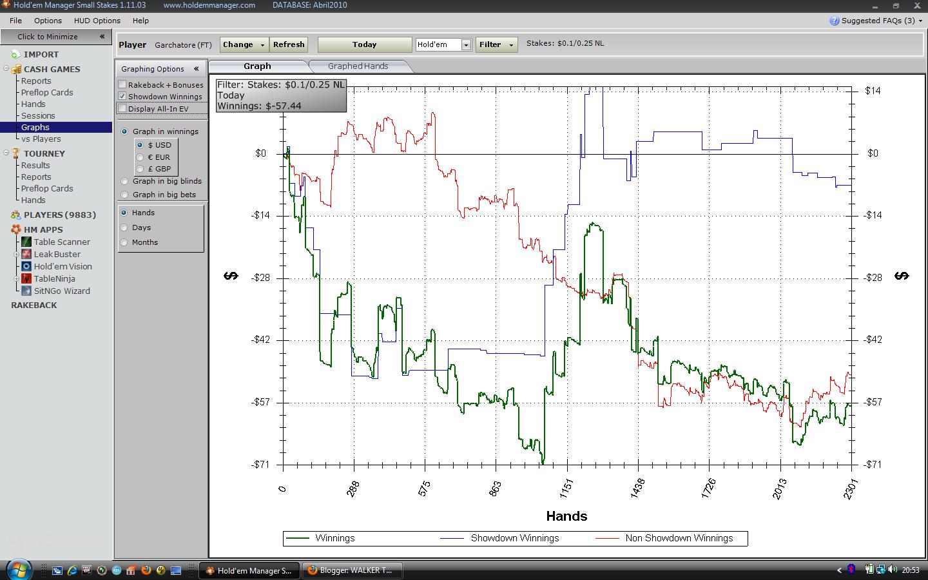Click the Players (9883) icon
This screenshot has height=580, width=928.
(15, 215)
